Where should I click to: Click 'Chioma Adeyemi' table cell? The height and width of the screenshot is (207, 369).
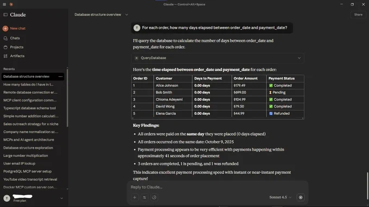[x=169, y=99]
